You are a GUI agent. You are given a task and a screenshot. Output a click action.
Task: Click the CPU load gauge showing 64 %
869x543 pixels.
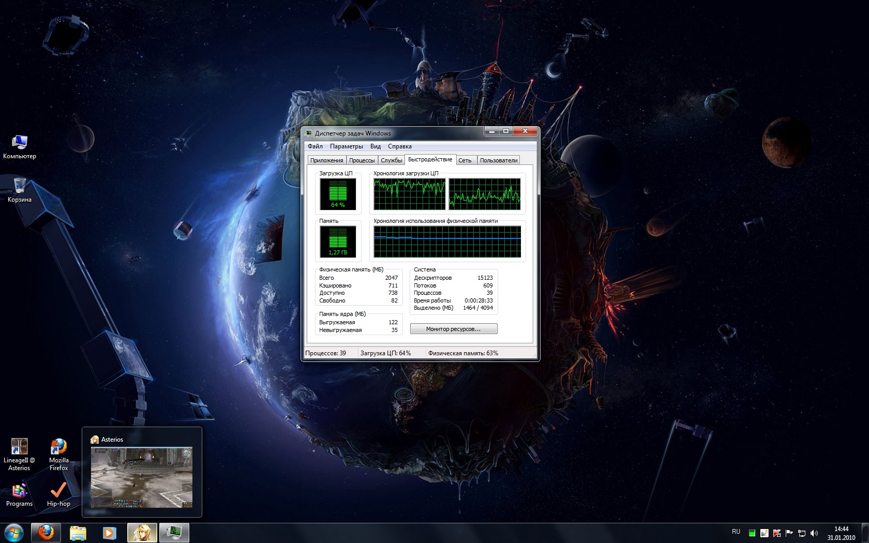click(x=338, y=194)
